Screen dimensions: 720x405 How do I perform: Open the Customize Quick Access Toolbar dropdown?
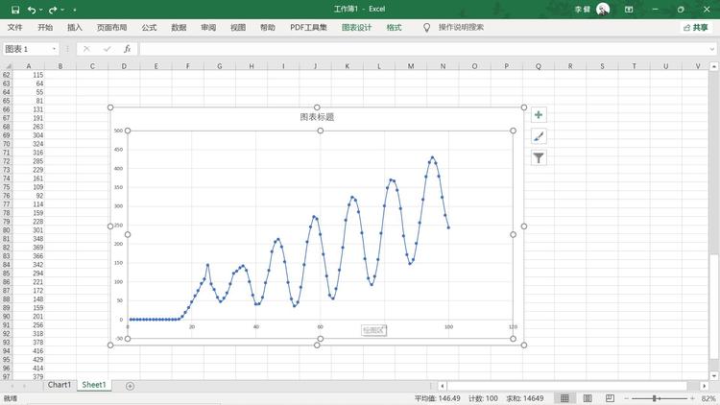74,10
